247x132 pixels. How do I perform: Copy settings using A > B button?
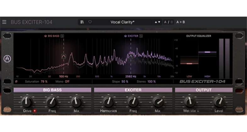point(181,22)
